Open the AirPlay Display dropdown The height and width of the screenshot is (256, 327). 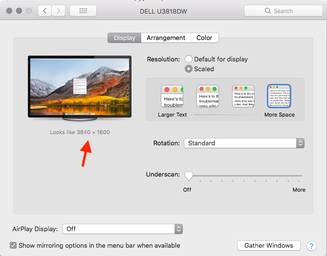click(122, 229)
